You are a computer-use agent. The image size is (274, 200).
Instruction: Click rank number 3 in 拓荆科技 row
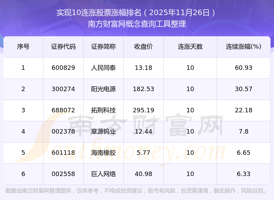click(x=23, y=110)
